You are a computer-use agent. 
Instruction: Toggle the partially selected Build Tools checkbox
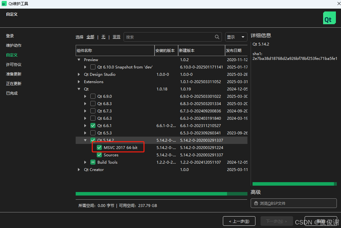93,162
